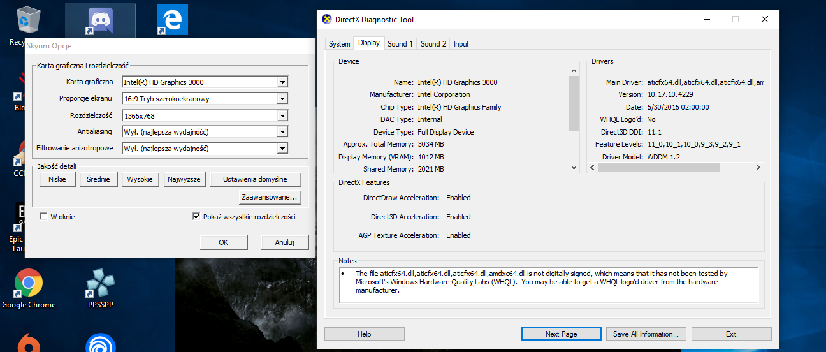826x352 pixels.
Task: Click the AGP Texture Acceleration 'Enabled' value
Action: pyautogui.click(x=458, y=235)
